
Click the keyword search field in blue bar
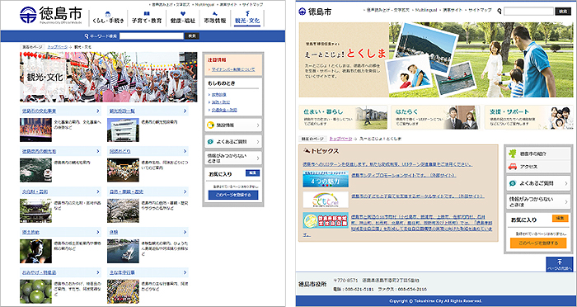pos(151,36)
